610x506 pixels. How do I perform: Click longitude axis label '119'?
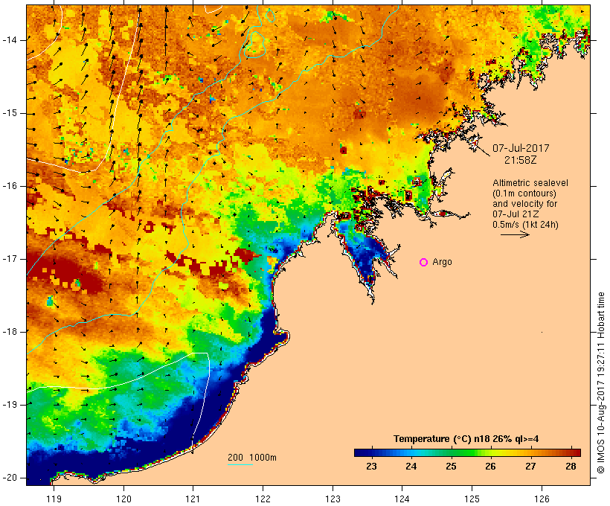coord(54,499)
